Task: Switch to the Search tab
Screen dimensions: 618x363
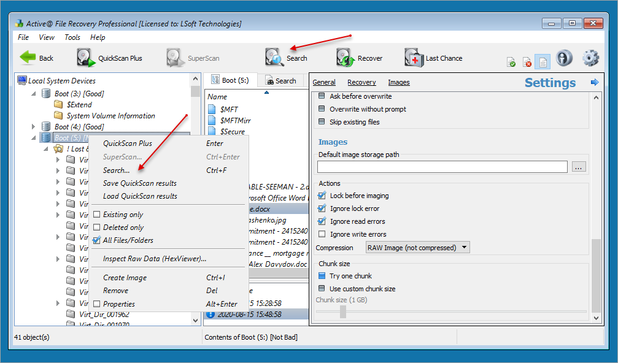Action: click(x=281, y=81)
